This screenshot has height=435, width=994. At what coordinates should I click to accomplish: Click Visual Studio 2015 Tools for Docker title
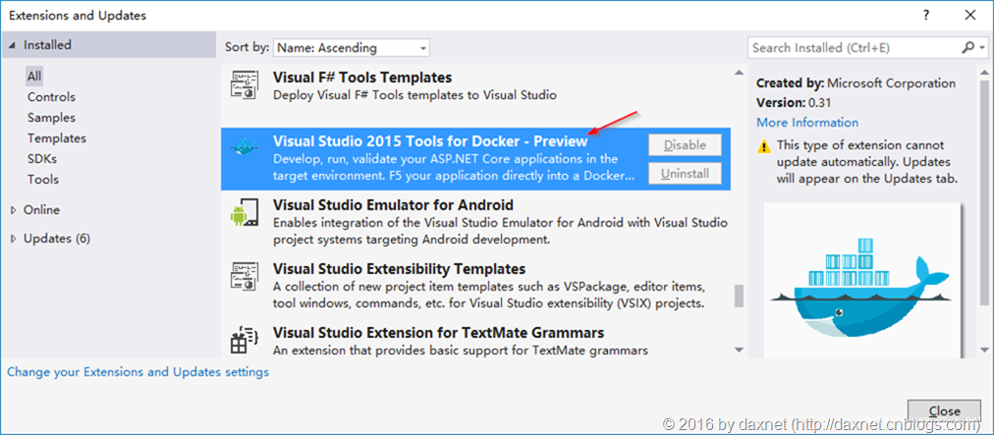click(x=430, y=140)
